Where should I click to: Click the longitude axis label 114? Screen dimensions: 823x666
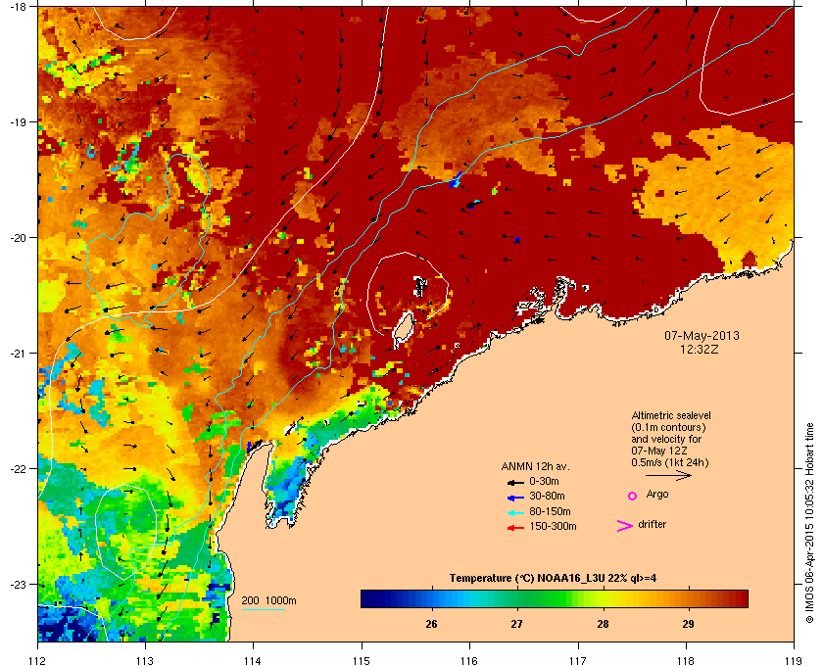(253, 660)
